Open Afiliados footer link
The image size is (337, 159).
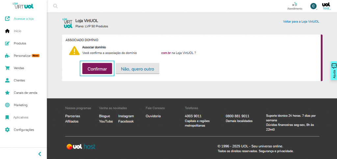pos(72,121)
